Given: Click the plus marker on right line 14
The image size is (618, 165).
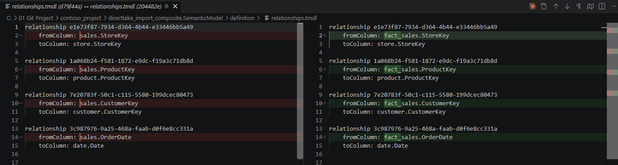Looking at the screenshot, I should tap(325, 137).
